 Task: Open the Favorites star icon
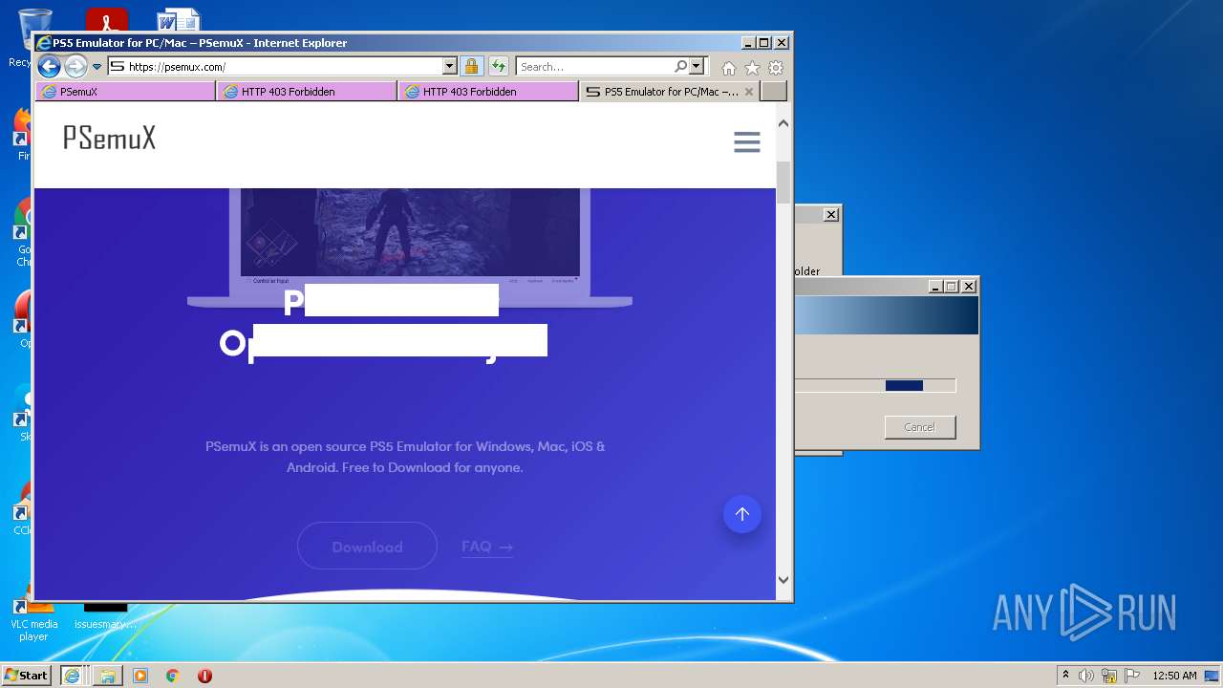pos(752,68)
